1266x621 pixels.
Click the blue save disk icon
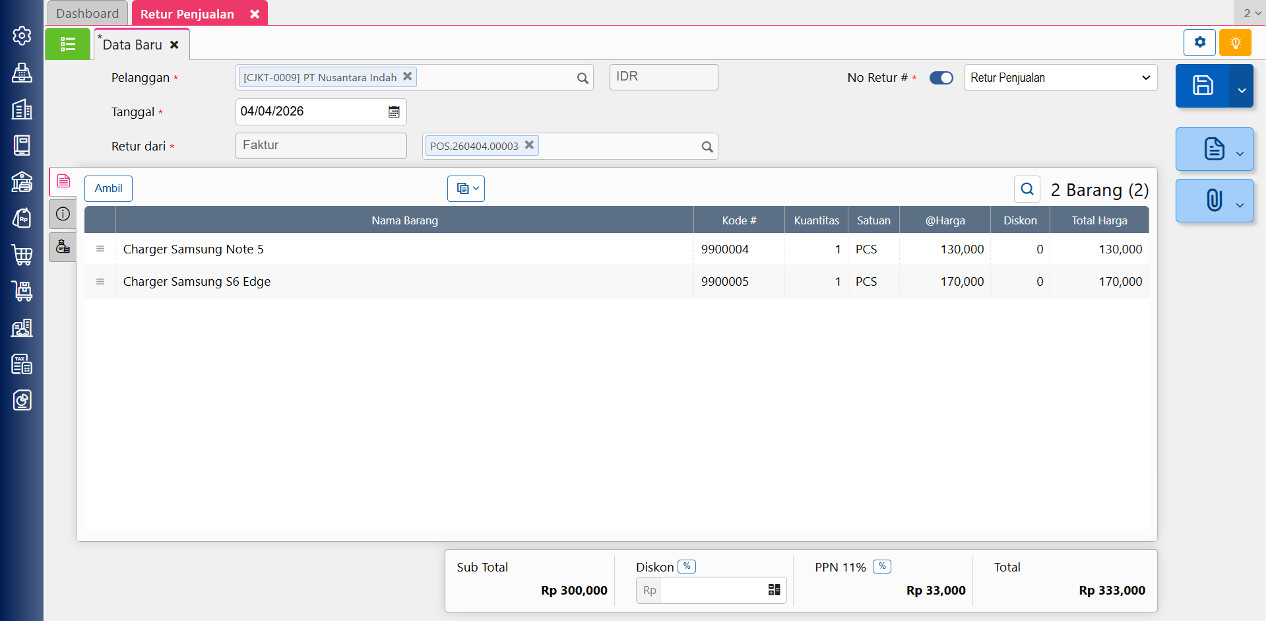(1202, 86)
